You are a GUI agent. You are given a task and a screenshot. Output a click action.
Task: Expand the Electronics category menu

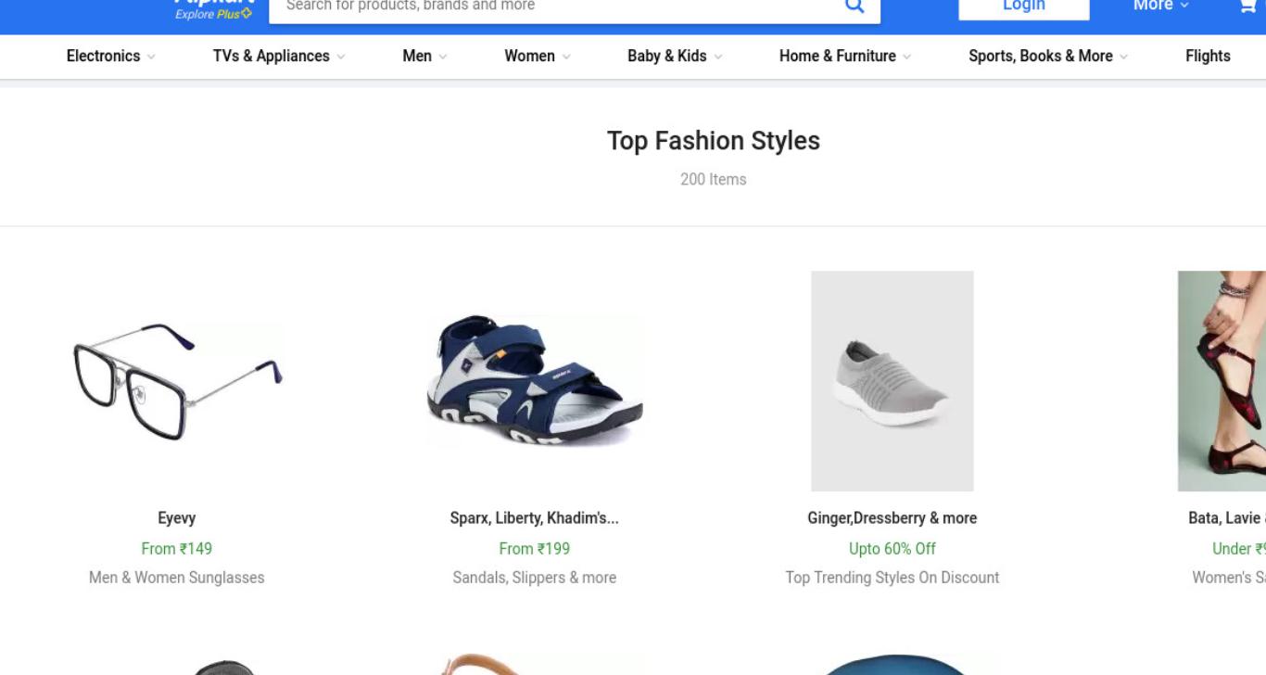[110, 56]
